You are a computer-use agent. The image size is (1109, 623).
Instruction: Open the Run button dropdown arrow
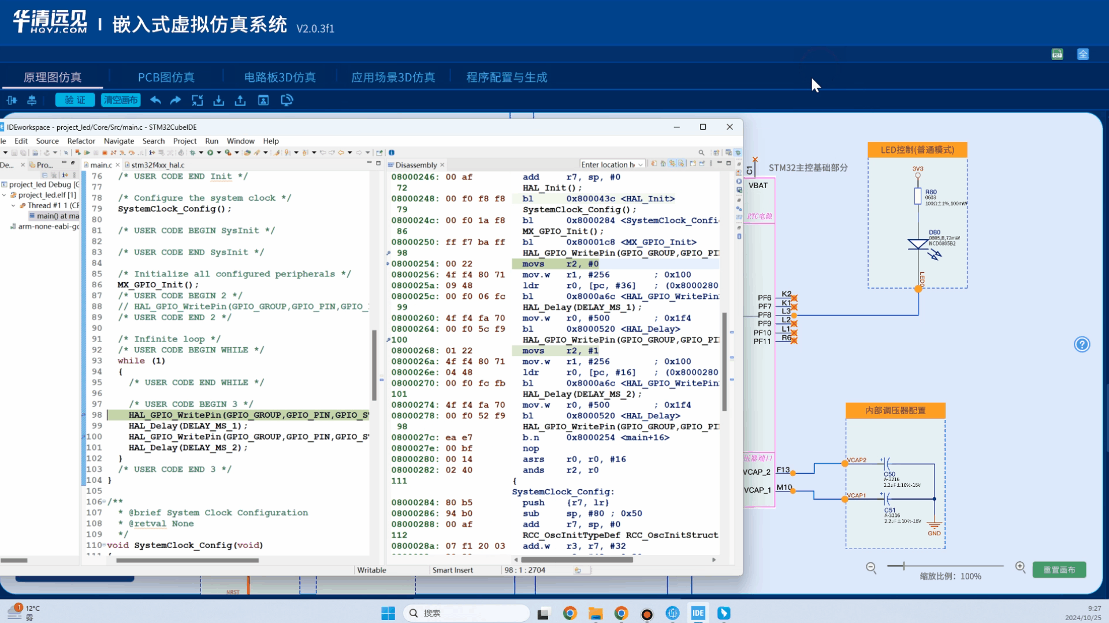219,153
